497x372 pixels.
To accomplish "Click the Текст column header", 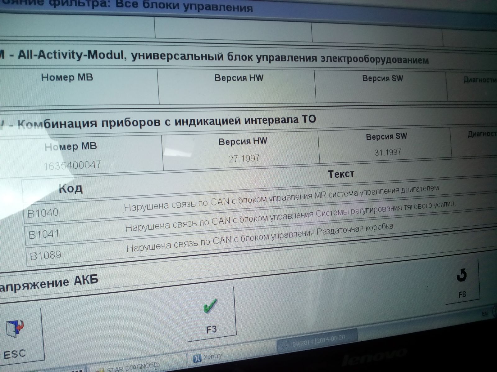I will [341, 174].
